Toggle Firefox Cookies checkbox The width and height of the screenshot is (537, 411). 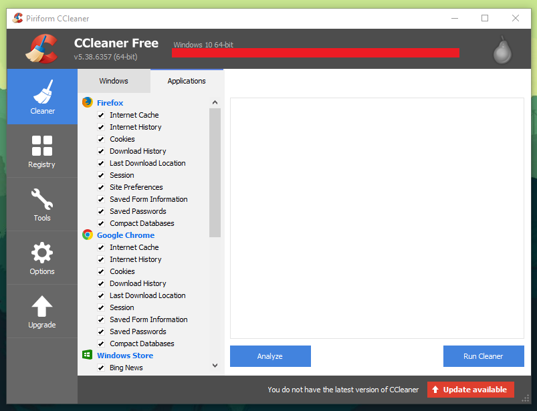point(101,139)
